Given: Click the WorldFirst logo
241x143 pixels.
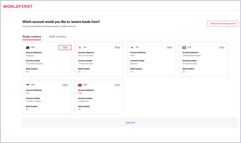Looking at the screenshot, I should point(18,6).
